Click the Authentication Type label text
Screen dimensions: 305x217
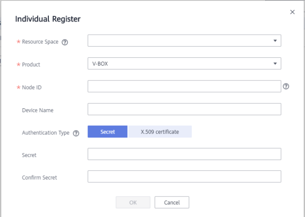tap(46, 133)
